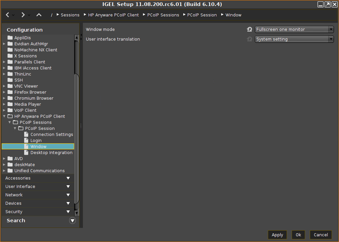Select Desktop Integration in the tree
This screenshot has height=242, width=339.
[x=51, y=153]
